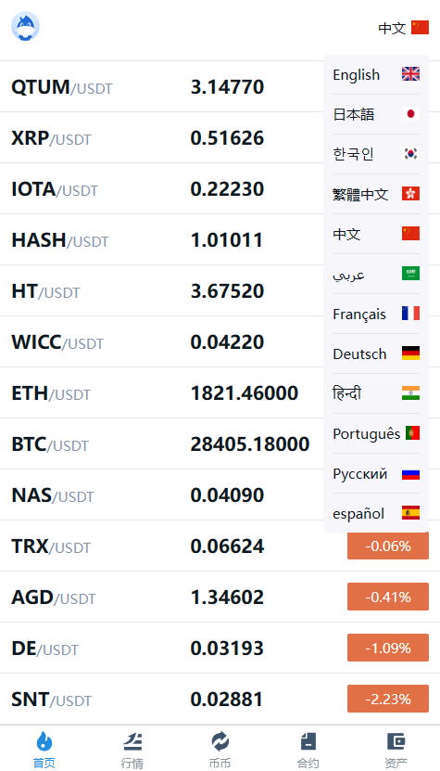Click the -2.23% change badge for SNT
The height and width of the screenshot is (771, 440).
388,699
